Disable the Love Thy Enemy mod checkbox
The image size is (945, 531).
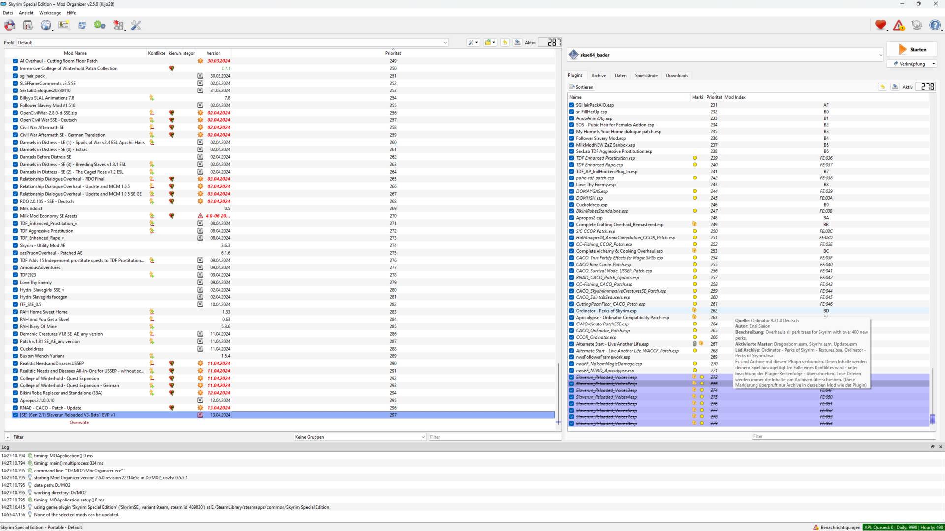[15, 283]
